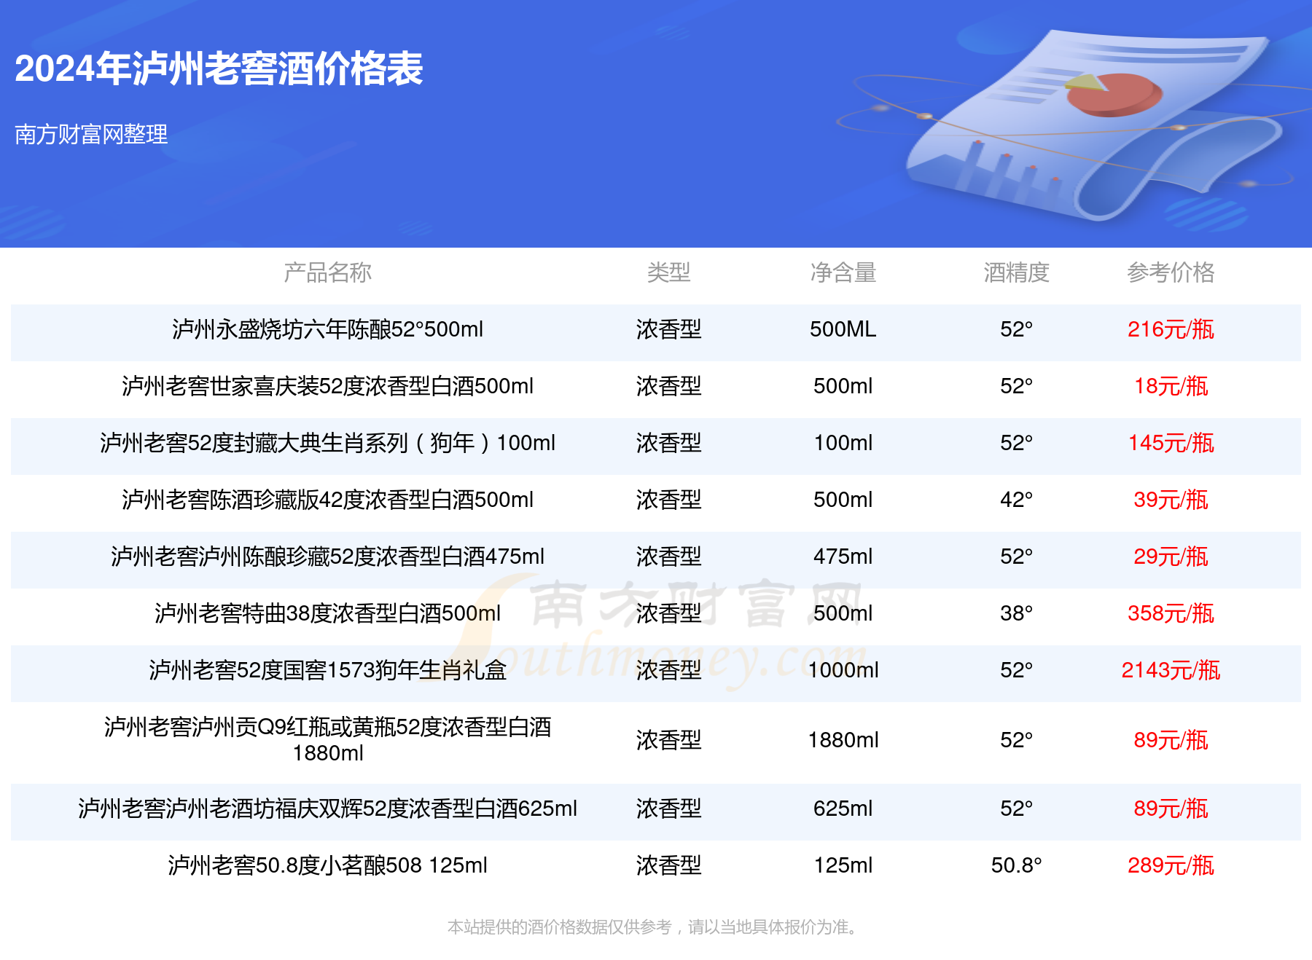Click the subtitle 南方财富网整理
The height and width of the screenshot is (960, 1312).
pos(91,134)
